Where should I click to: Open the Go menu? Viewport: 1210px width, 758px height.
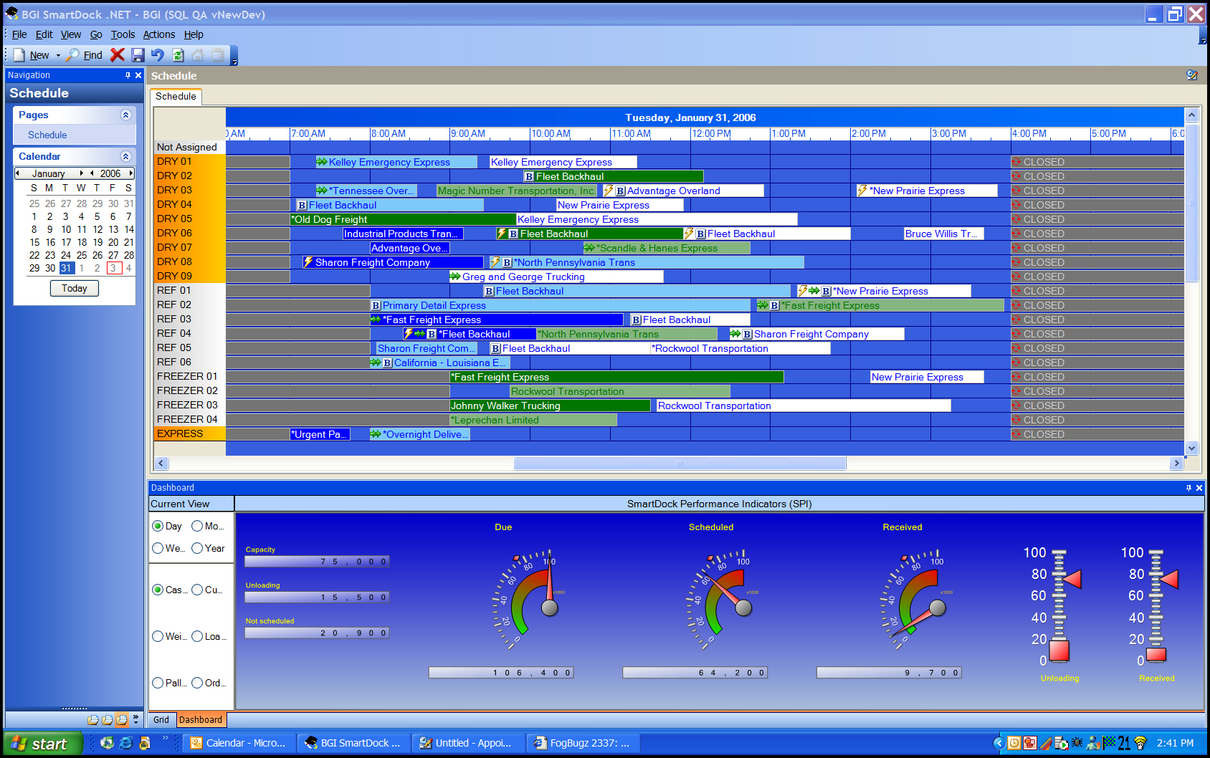96,34
